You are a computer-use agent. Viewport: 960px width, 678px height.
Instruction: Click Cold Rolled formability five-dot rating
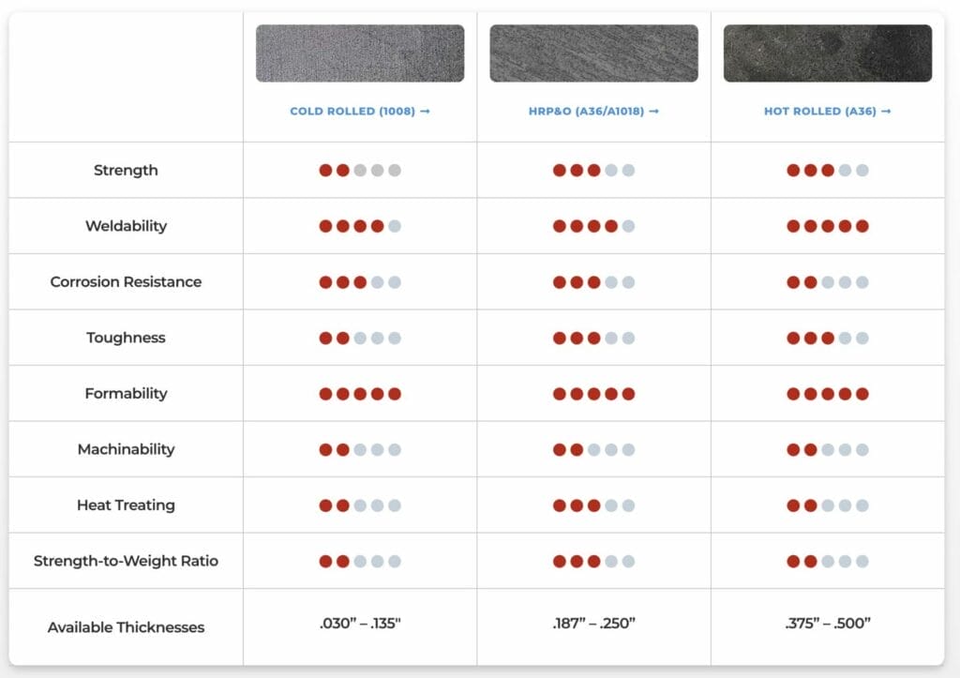click(360, 394)
